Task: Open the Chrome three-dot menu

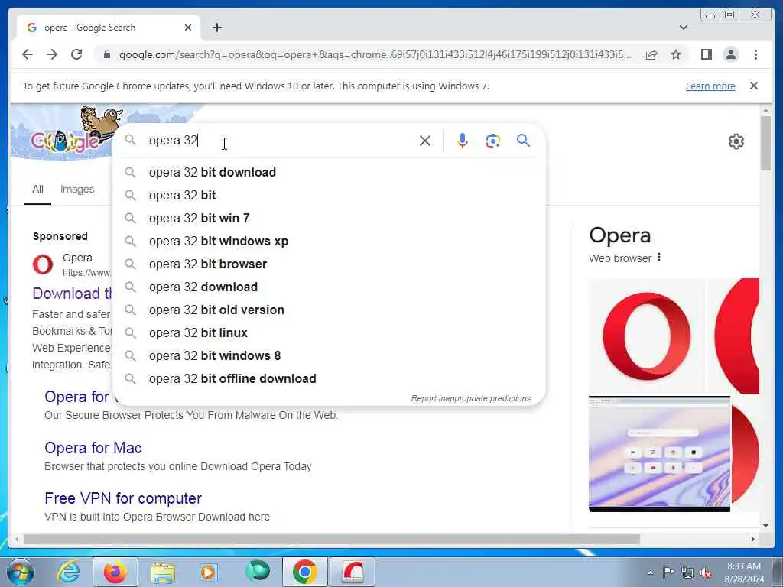Action: pos(755,54)
